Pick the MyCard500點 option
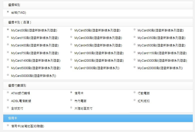This screenshot has height=132, width=195. (134, 44)
